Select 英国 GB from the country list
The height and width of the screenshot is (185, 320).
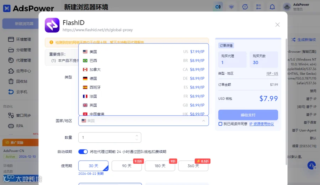click(144, 105)
